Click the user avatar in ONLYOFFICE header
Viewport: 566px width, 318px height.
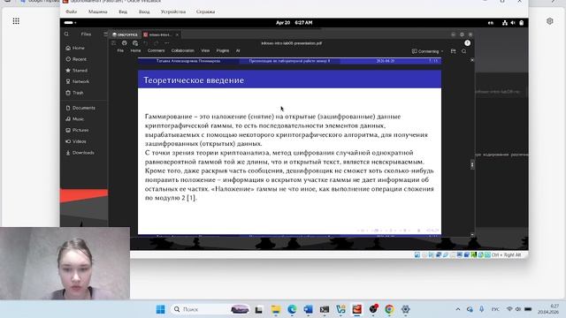(468, 43)
